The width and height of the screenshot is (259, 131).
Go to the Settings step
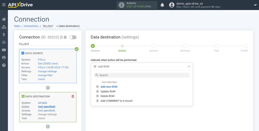(x=185, y=46)
